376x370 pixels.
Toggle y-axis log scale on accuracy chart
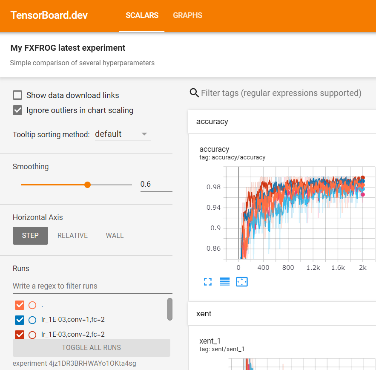(225, 282)
